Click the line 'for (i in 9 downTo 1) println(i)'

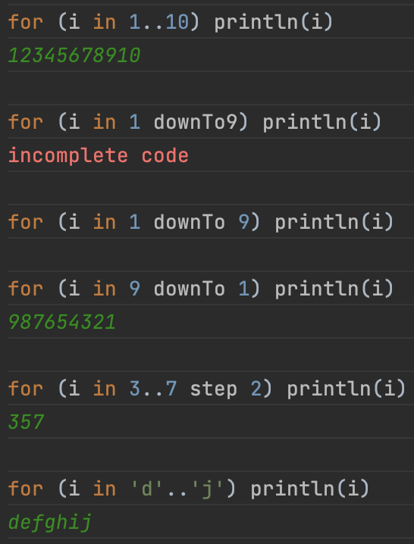[201, 289]
